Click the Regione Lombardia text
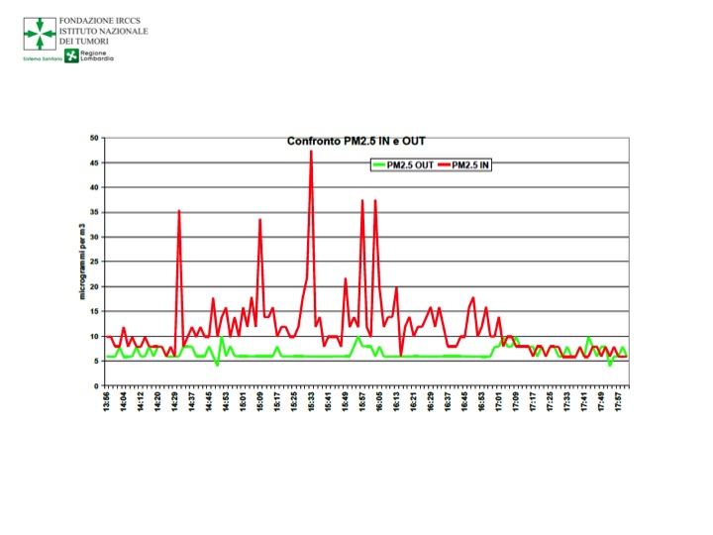This screenshot has width=713, height=535. pyautogui.click(x=97, y=55)
